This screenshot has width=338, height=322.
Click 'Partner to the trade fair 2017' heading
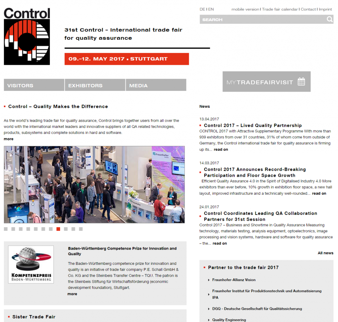pos(243,267)
